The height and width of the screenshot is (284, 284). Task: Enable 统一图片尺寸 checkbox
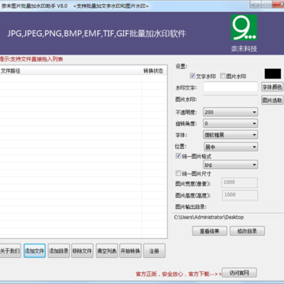click(178, 174)
